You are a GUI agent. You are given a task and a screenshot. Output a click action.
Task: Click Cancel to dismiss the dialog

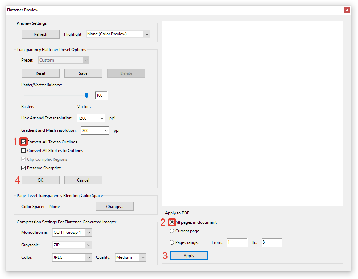[x=83, y=180]
